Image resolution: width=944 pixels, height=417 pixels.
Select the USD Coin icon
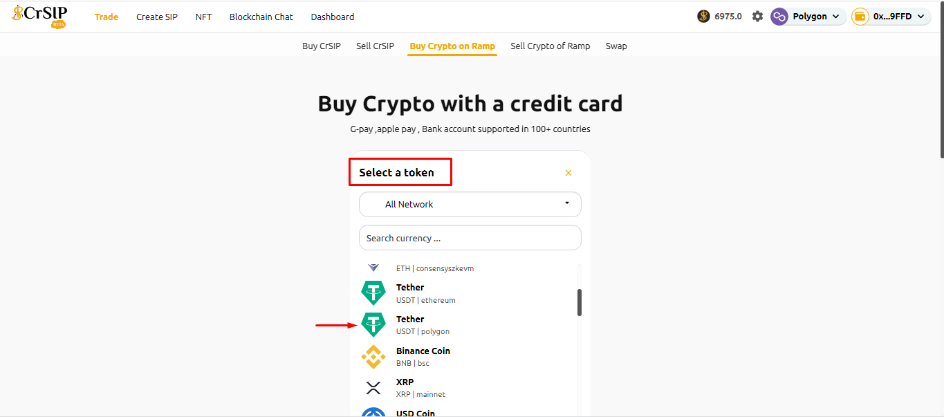point(373,413)
